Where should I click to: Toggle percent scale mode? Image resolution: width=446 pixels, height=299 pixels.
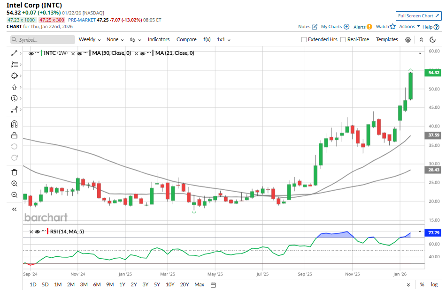(x=422, y=284)
